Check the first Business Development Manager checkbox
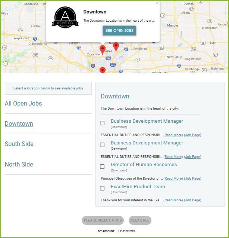Viewport: 229px width, 238px height. [102, 123]
